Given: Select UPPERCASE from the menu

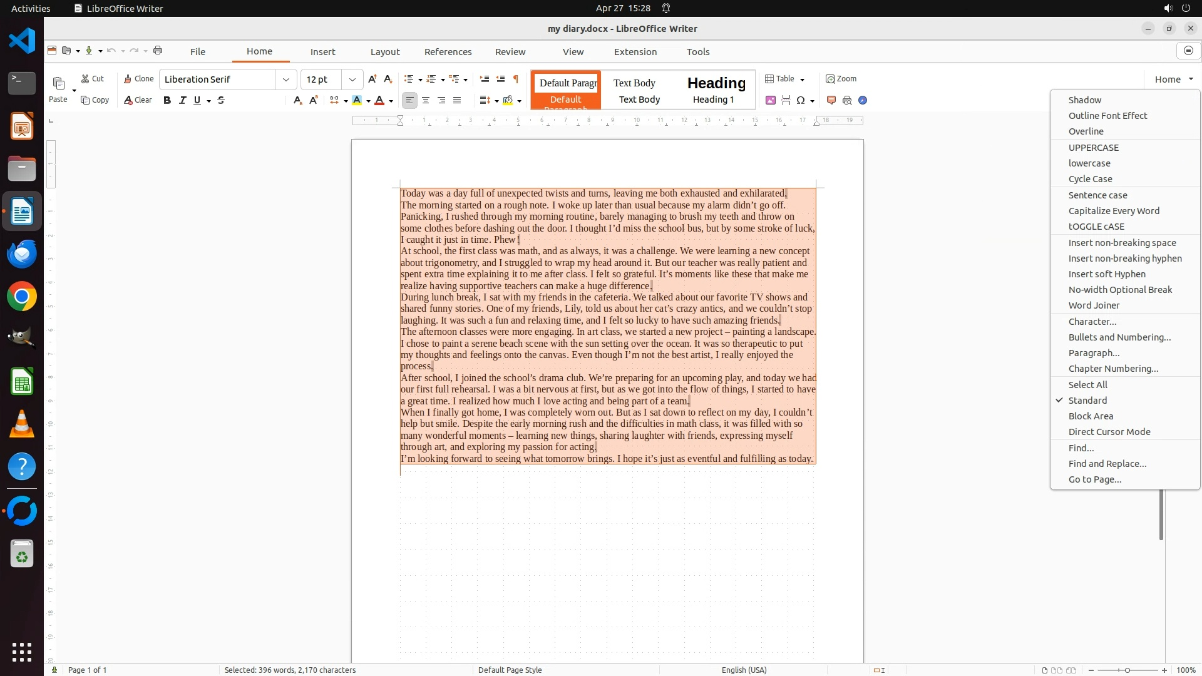Looking at the screenshot, I should pyautogui.click(x=1093, y=148).
